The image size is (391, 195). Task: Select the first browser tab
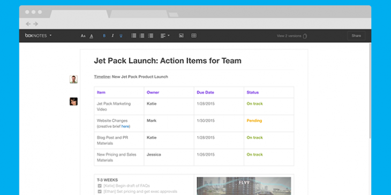coord(79,14)
